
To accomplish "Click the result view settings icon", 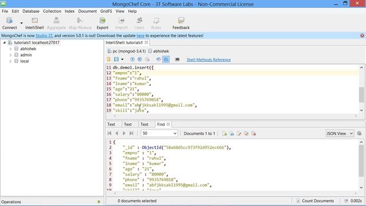I will 359,133.
